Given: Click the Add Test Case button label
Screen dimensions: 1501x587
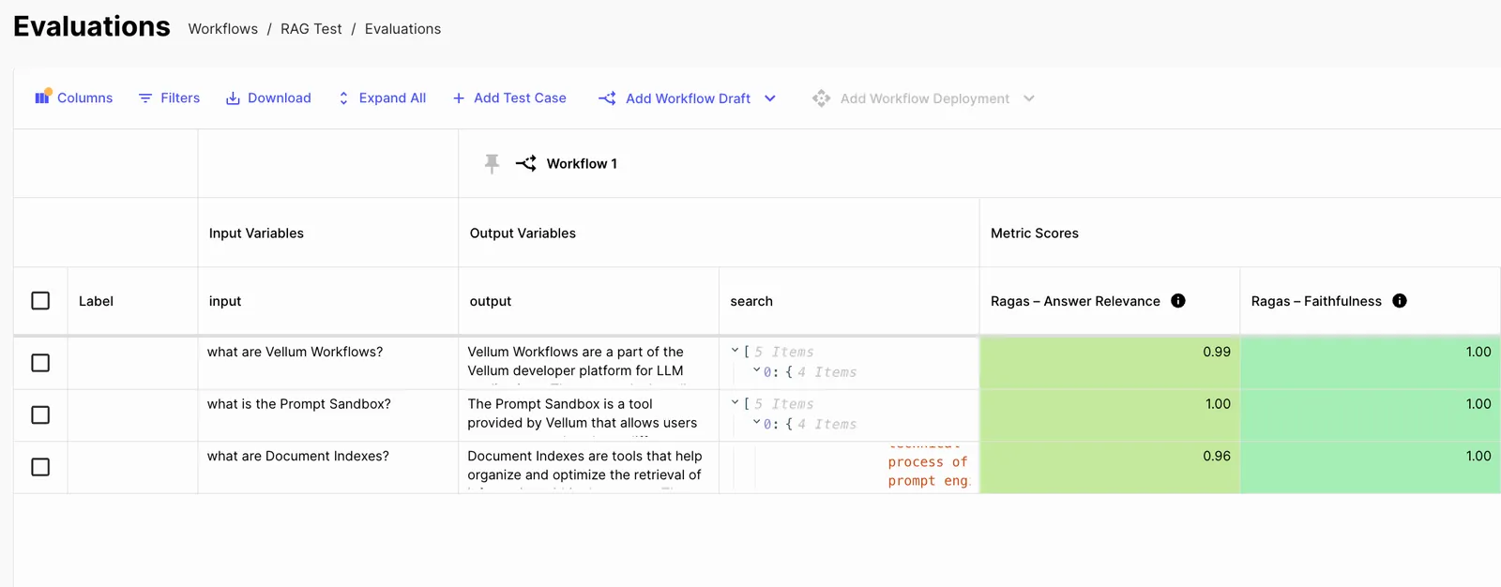Looking at the screenshot, I should point(520,98).
